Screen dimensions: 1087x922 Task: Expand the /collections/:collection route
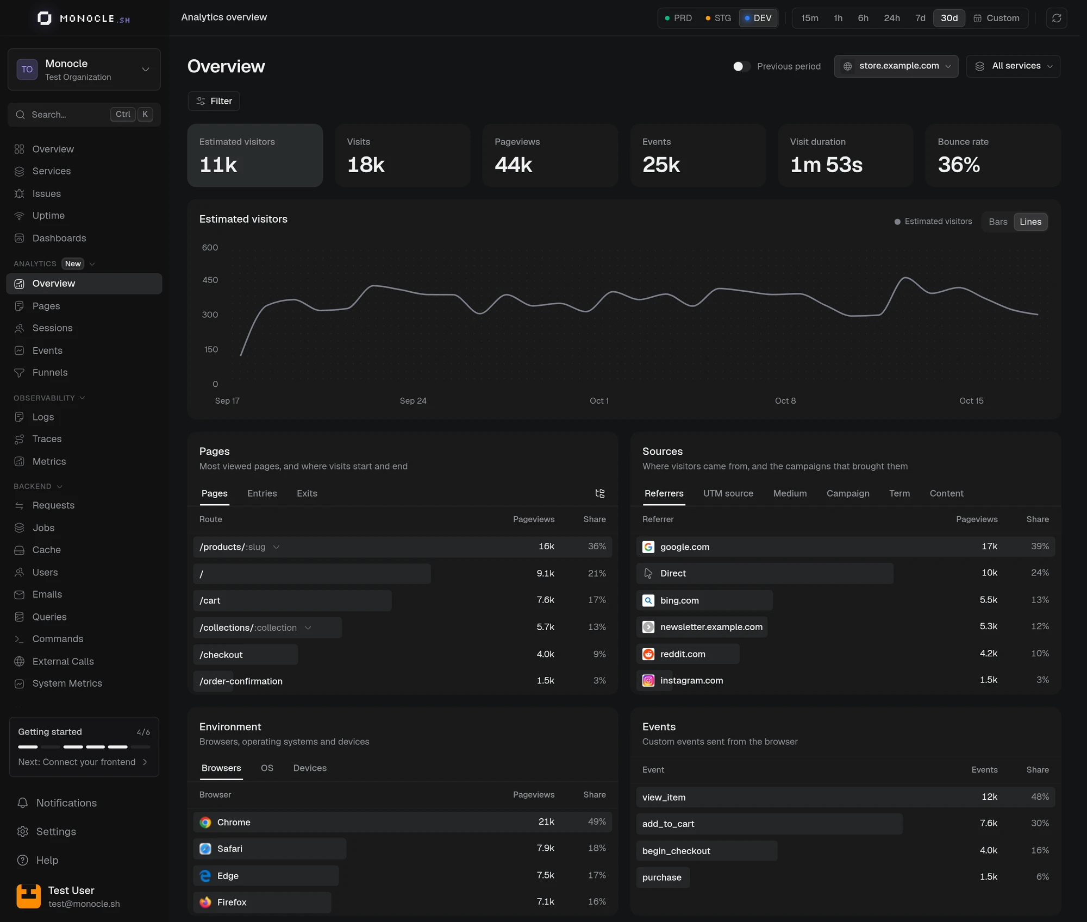point(308,628)
